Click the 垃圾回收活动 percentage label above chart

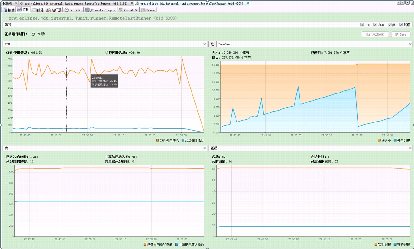123,53
